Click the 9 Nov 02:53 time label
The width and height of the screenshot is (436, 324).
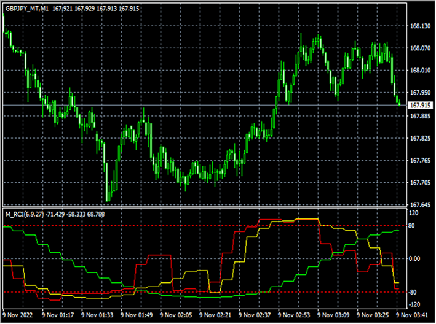pos(294,315)
